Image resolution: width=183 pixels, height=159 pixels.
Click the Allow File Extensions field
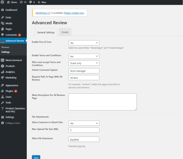coord(84,139)
